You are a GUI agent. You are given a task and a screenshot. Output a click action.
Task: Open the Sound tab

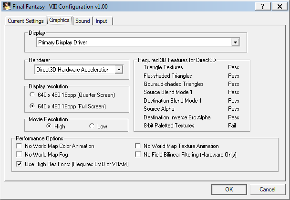pyautogui.click(x=83, y=21)
